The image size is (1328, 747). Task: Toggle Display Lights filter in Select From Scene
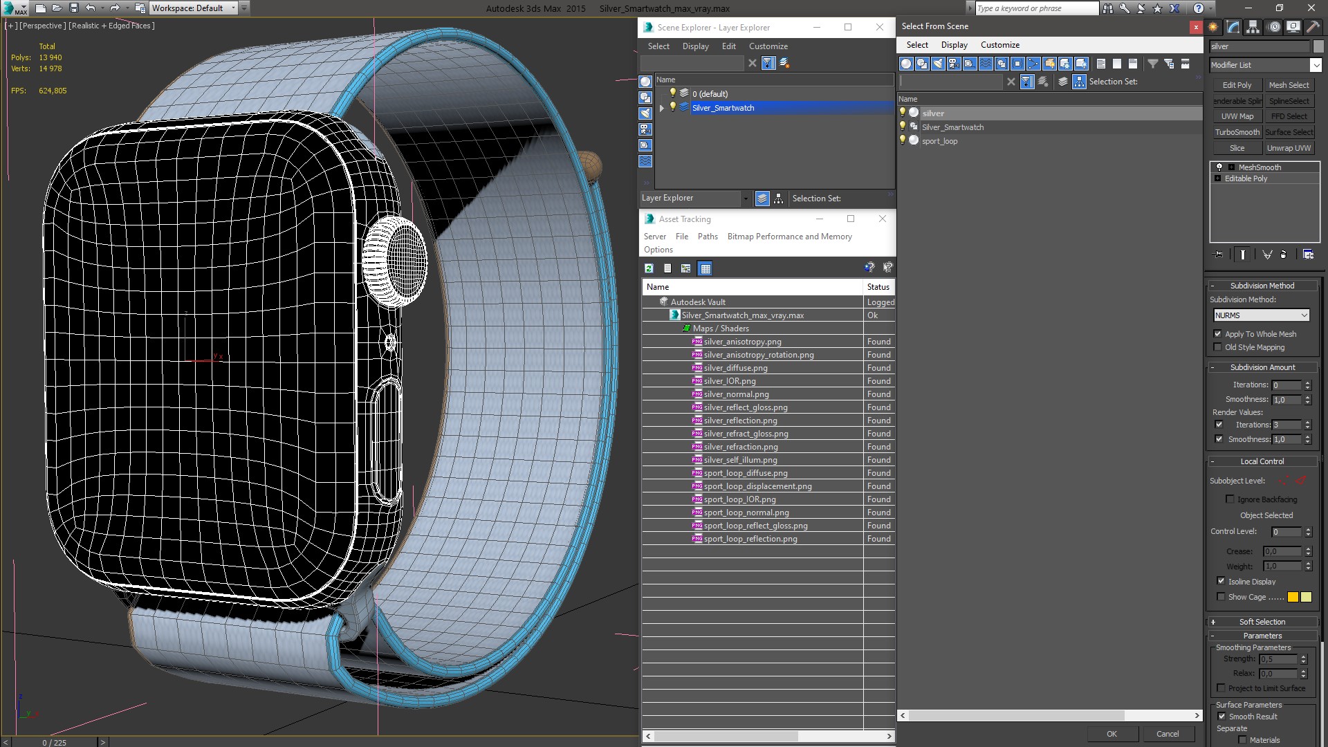tap(938, 64)
